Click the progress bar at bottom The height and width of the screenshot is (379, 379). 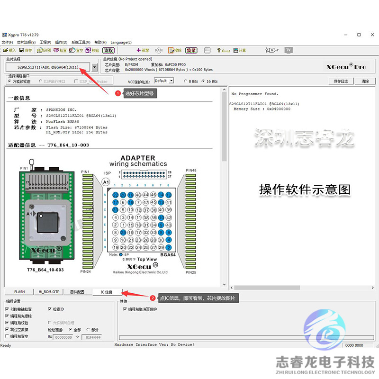click(x=246, y=337)
